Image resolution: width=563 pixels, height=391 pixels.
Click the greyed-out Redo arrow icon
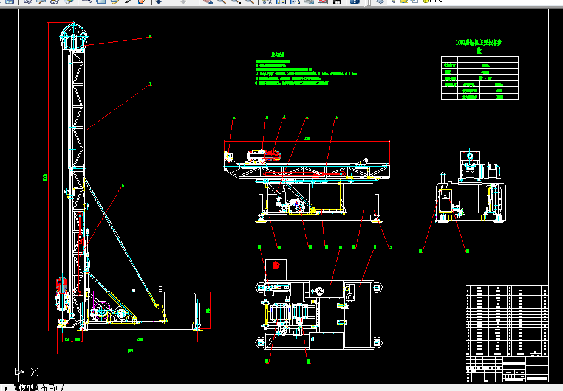point(183,1)
